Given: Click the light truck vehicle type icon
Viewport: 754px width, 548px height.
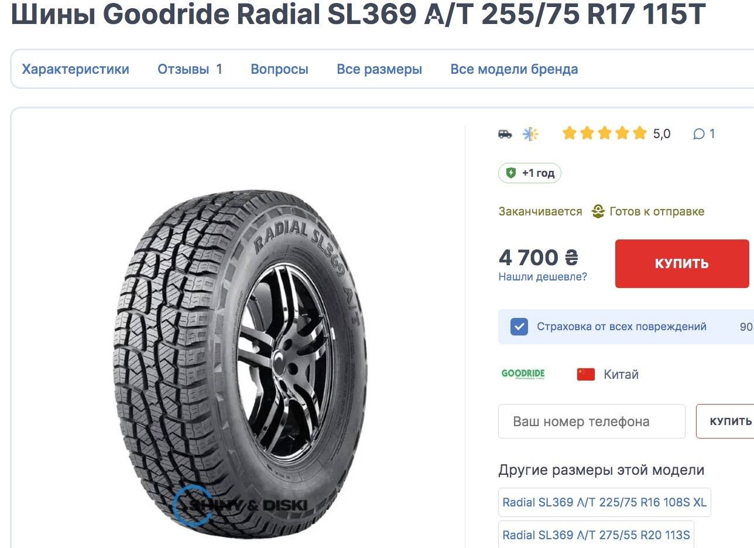Looking at the screenshot, I should point(505,134).
